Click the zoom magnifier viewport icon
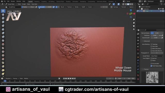This screenshot has height=93, width=165. [x=134, y=20]
